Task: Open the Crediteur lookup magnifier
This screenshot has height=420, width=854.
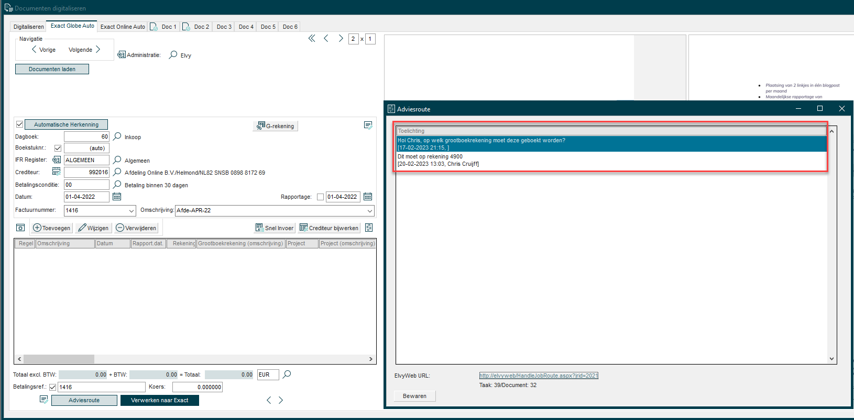Action: (x=117, y=172)
